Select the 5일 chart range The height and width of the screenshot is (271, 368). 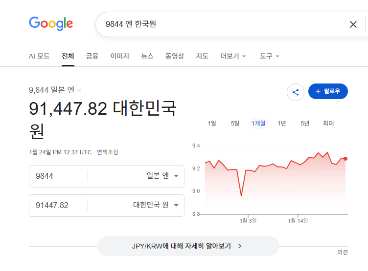(x=235, y=124)
